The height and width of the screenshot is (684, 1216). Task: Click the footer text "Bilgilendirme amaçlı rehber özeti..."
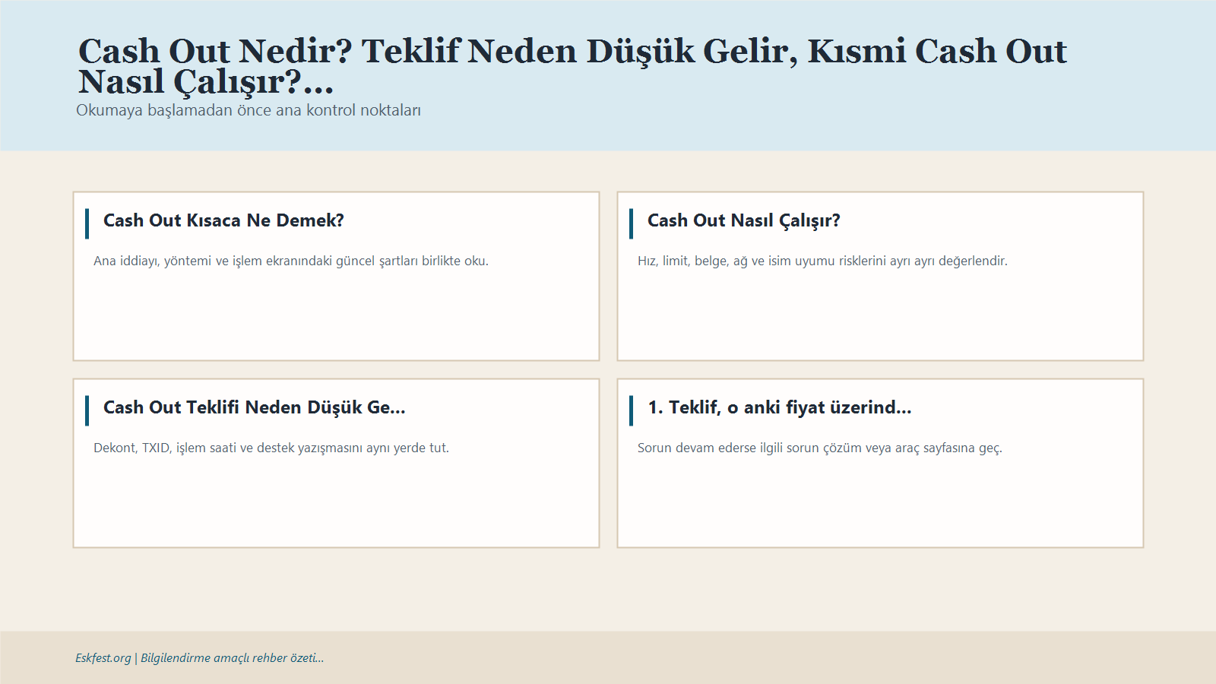coord(230,658)
